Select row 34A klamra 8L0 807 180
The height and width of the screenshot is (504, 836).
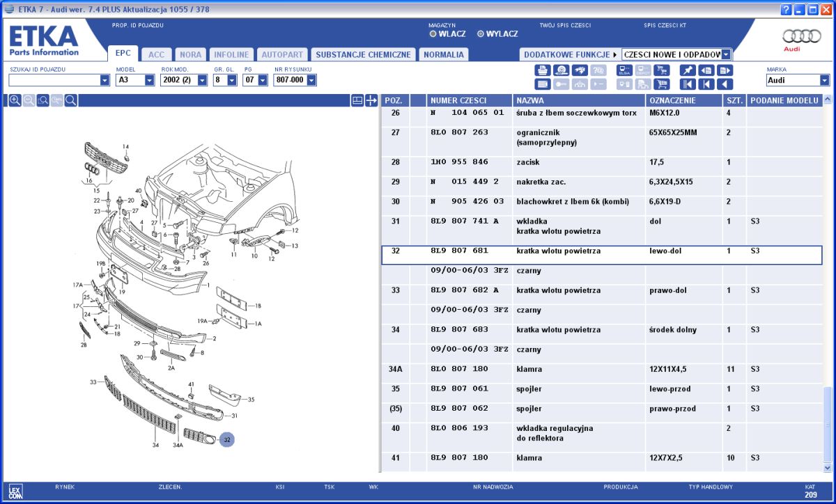pyautogui.click(x=460, y=370)
